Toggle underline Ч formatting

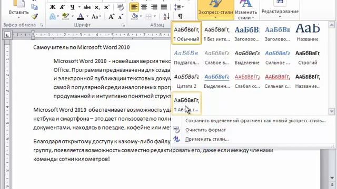73,7
